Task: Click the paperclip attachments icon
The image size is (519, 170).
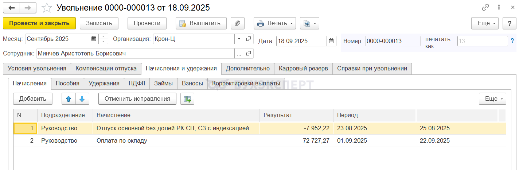Action: 237,23
